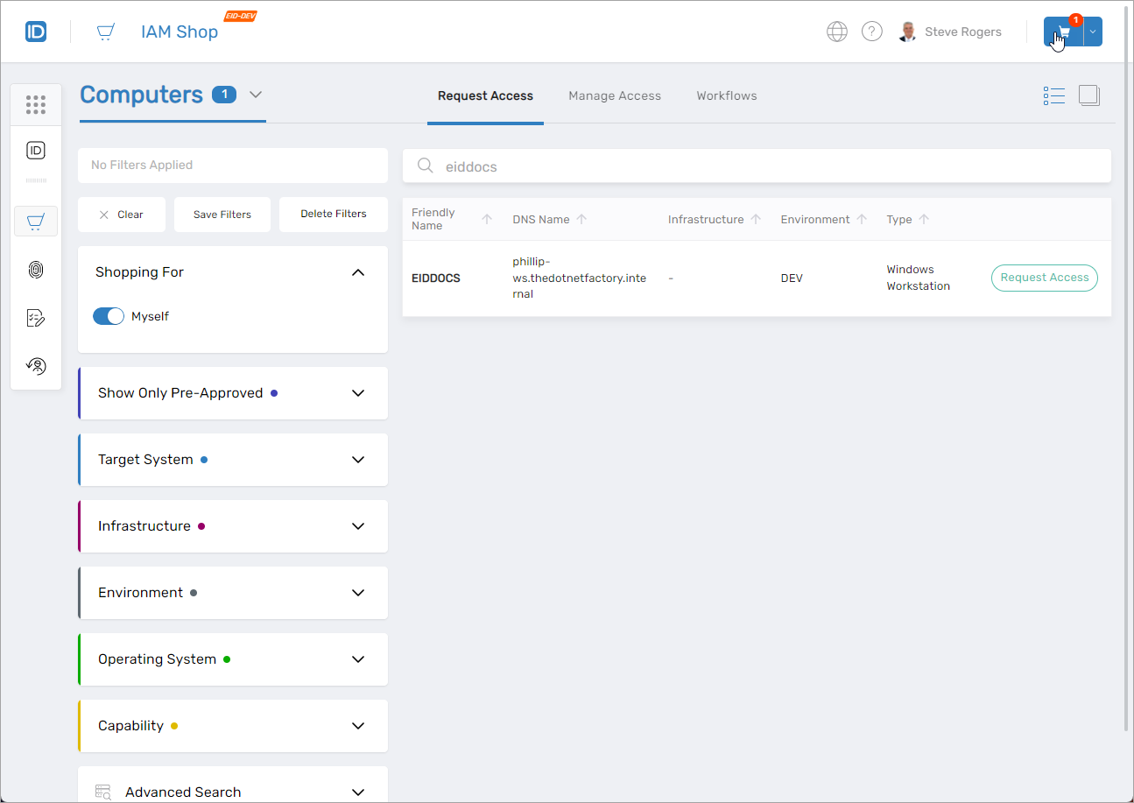Toggle the Myself switch off
This screenshot has height=803, width=1134.
[x=109, y=316]
